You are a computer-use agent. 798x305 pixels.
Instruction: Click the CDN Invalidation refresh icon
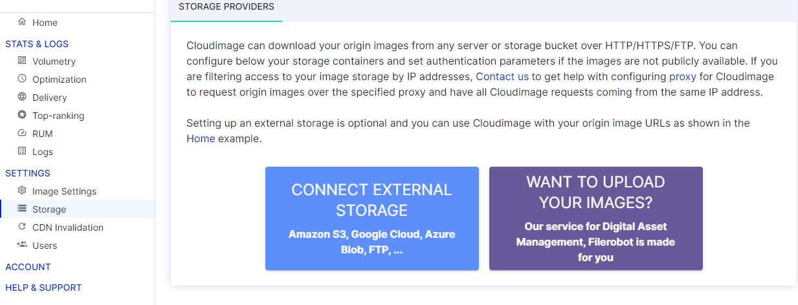coord(23,227)
